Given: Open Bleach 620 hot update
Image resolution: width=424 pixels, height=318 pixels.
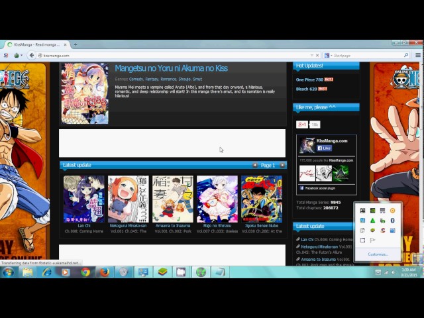Looking at the screenshot, I should point(306,89).
